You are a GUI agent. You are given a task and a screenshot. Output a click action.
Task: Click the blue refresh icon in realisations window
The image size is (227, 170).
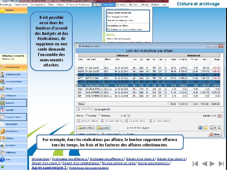[x=201, y=128]
